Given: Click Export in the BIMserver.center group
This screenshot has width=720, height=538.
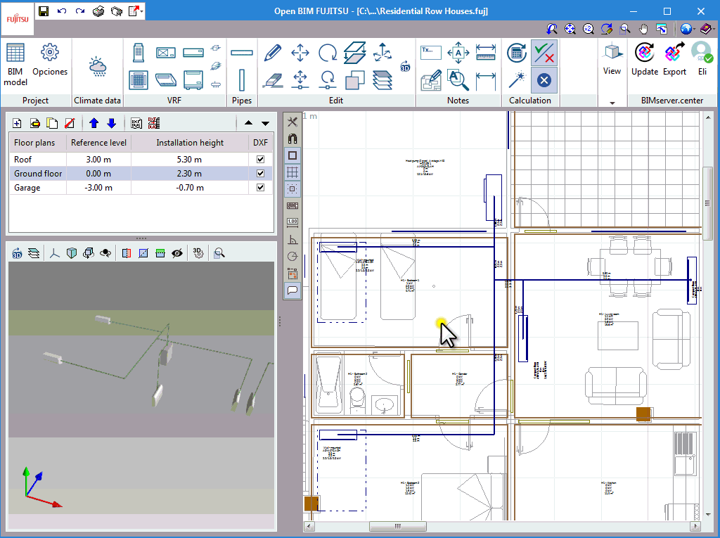Looking at the screenshot, I should click(674, 60).
